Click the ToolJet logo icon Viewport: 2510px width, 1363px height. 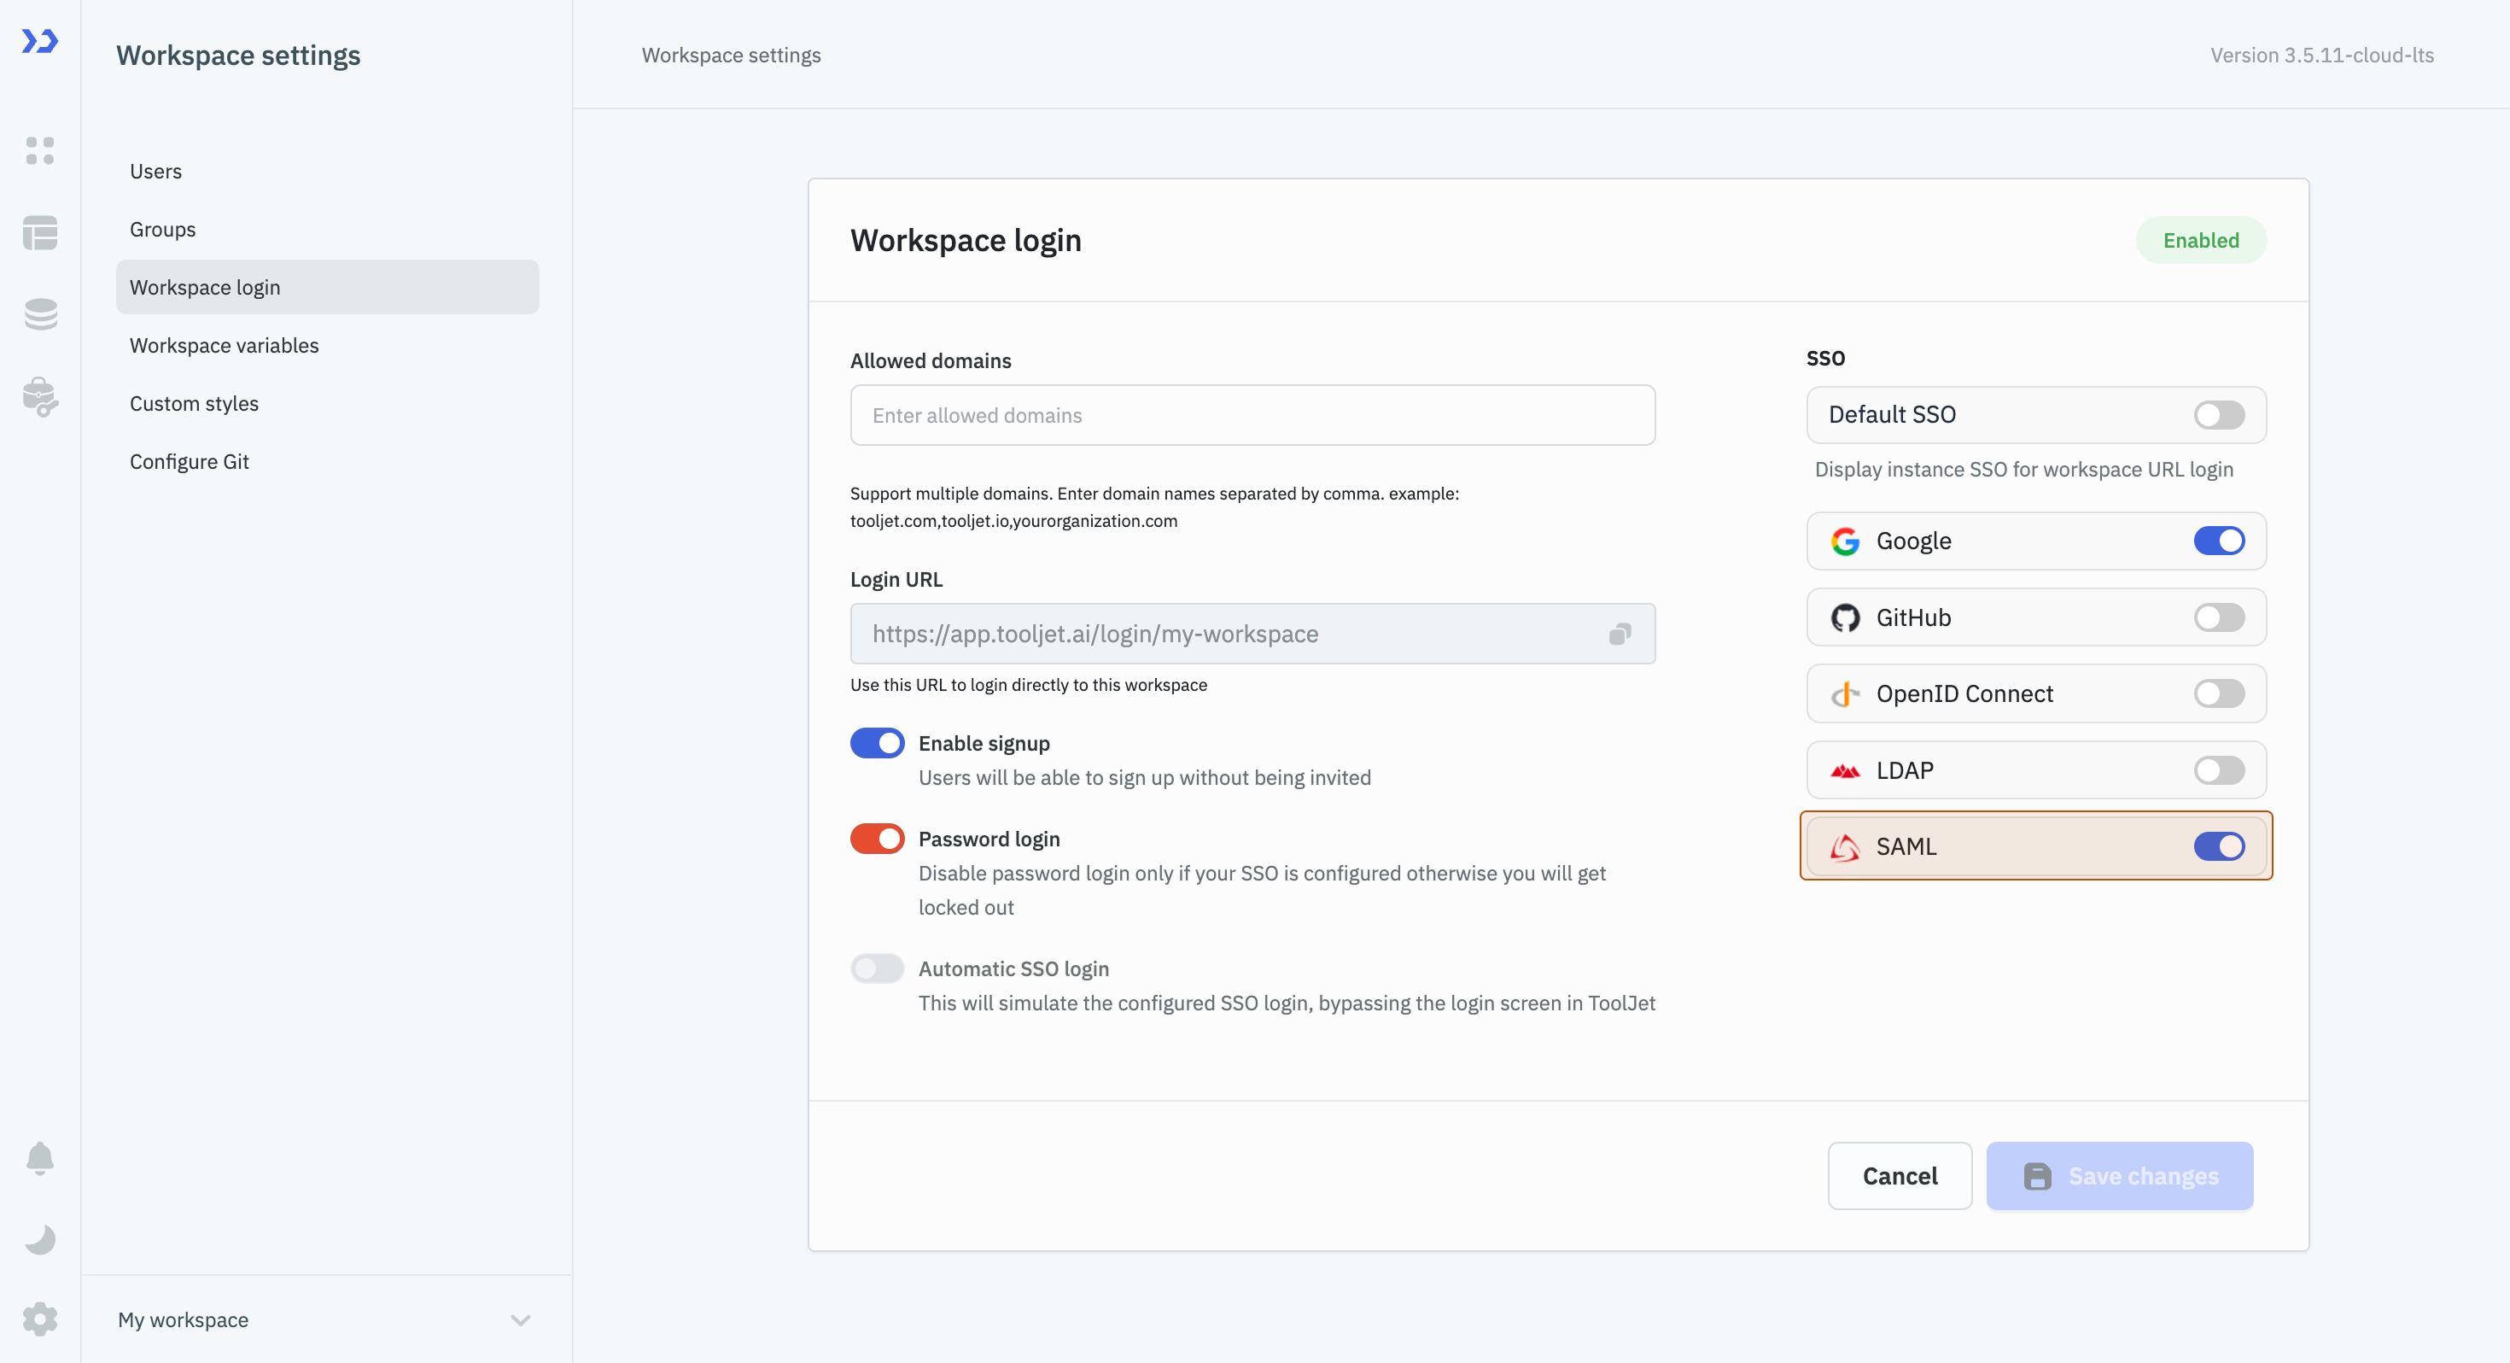point(40,41)
